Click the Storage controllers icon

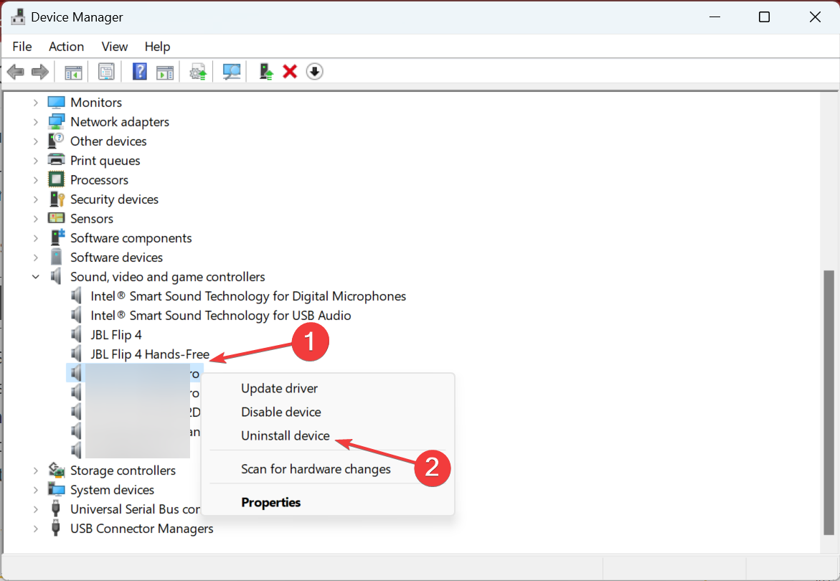tap(56, 470)
